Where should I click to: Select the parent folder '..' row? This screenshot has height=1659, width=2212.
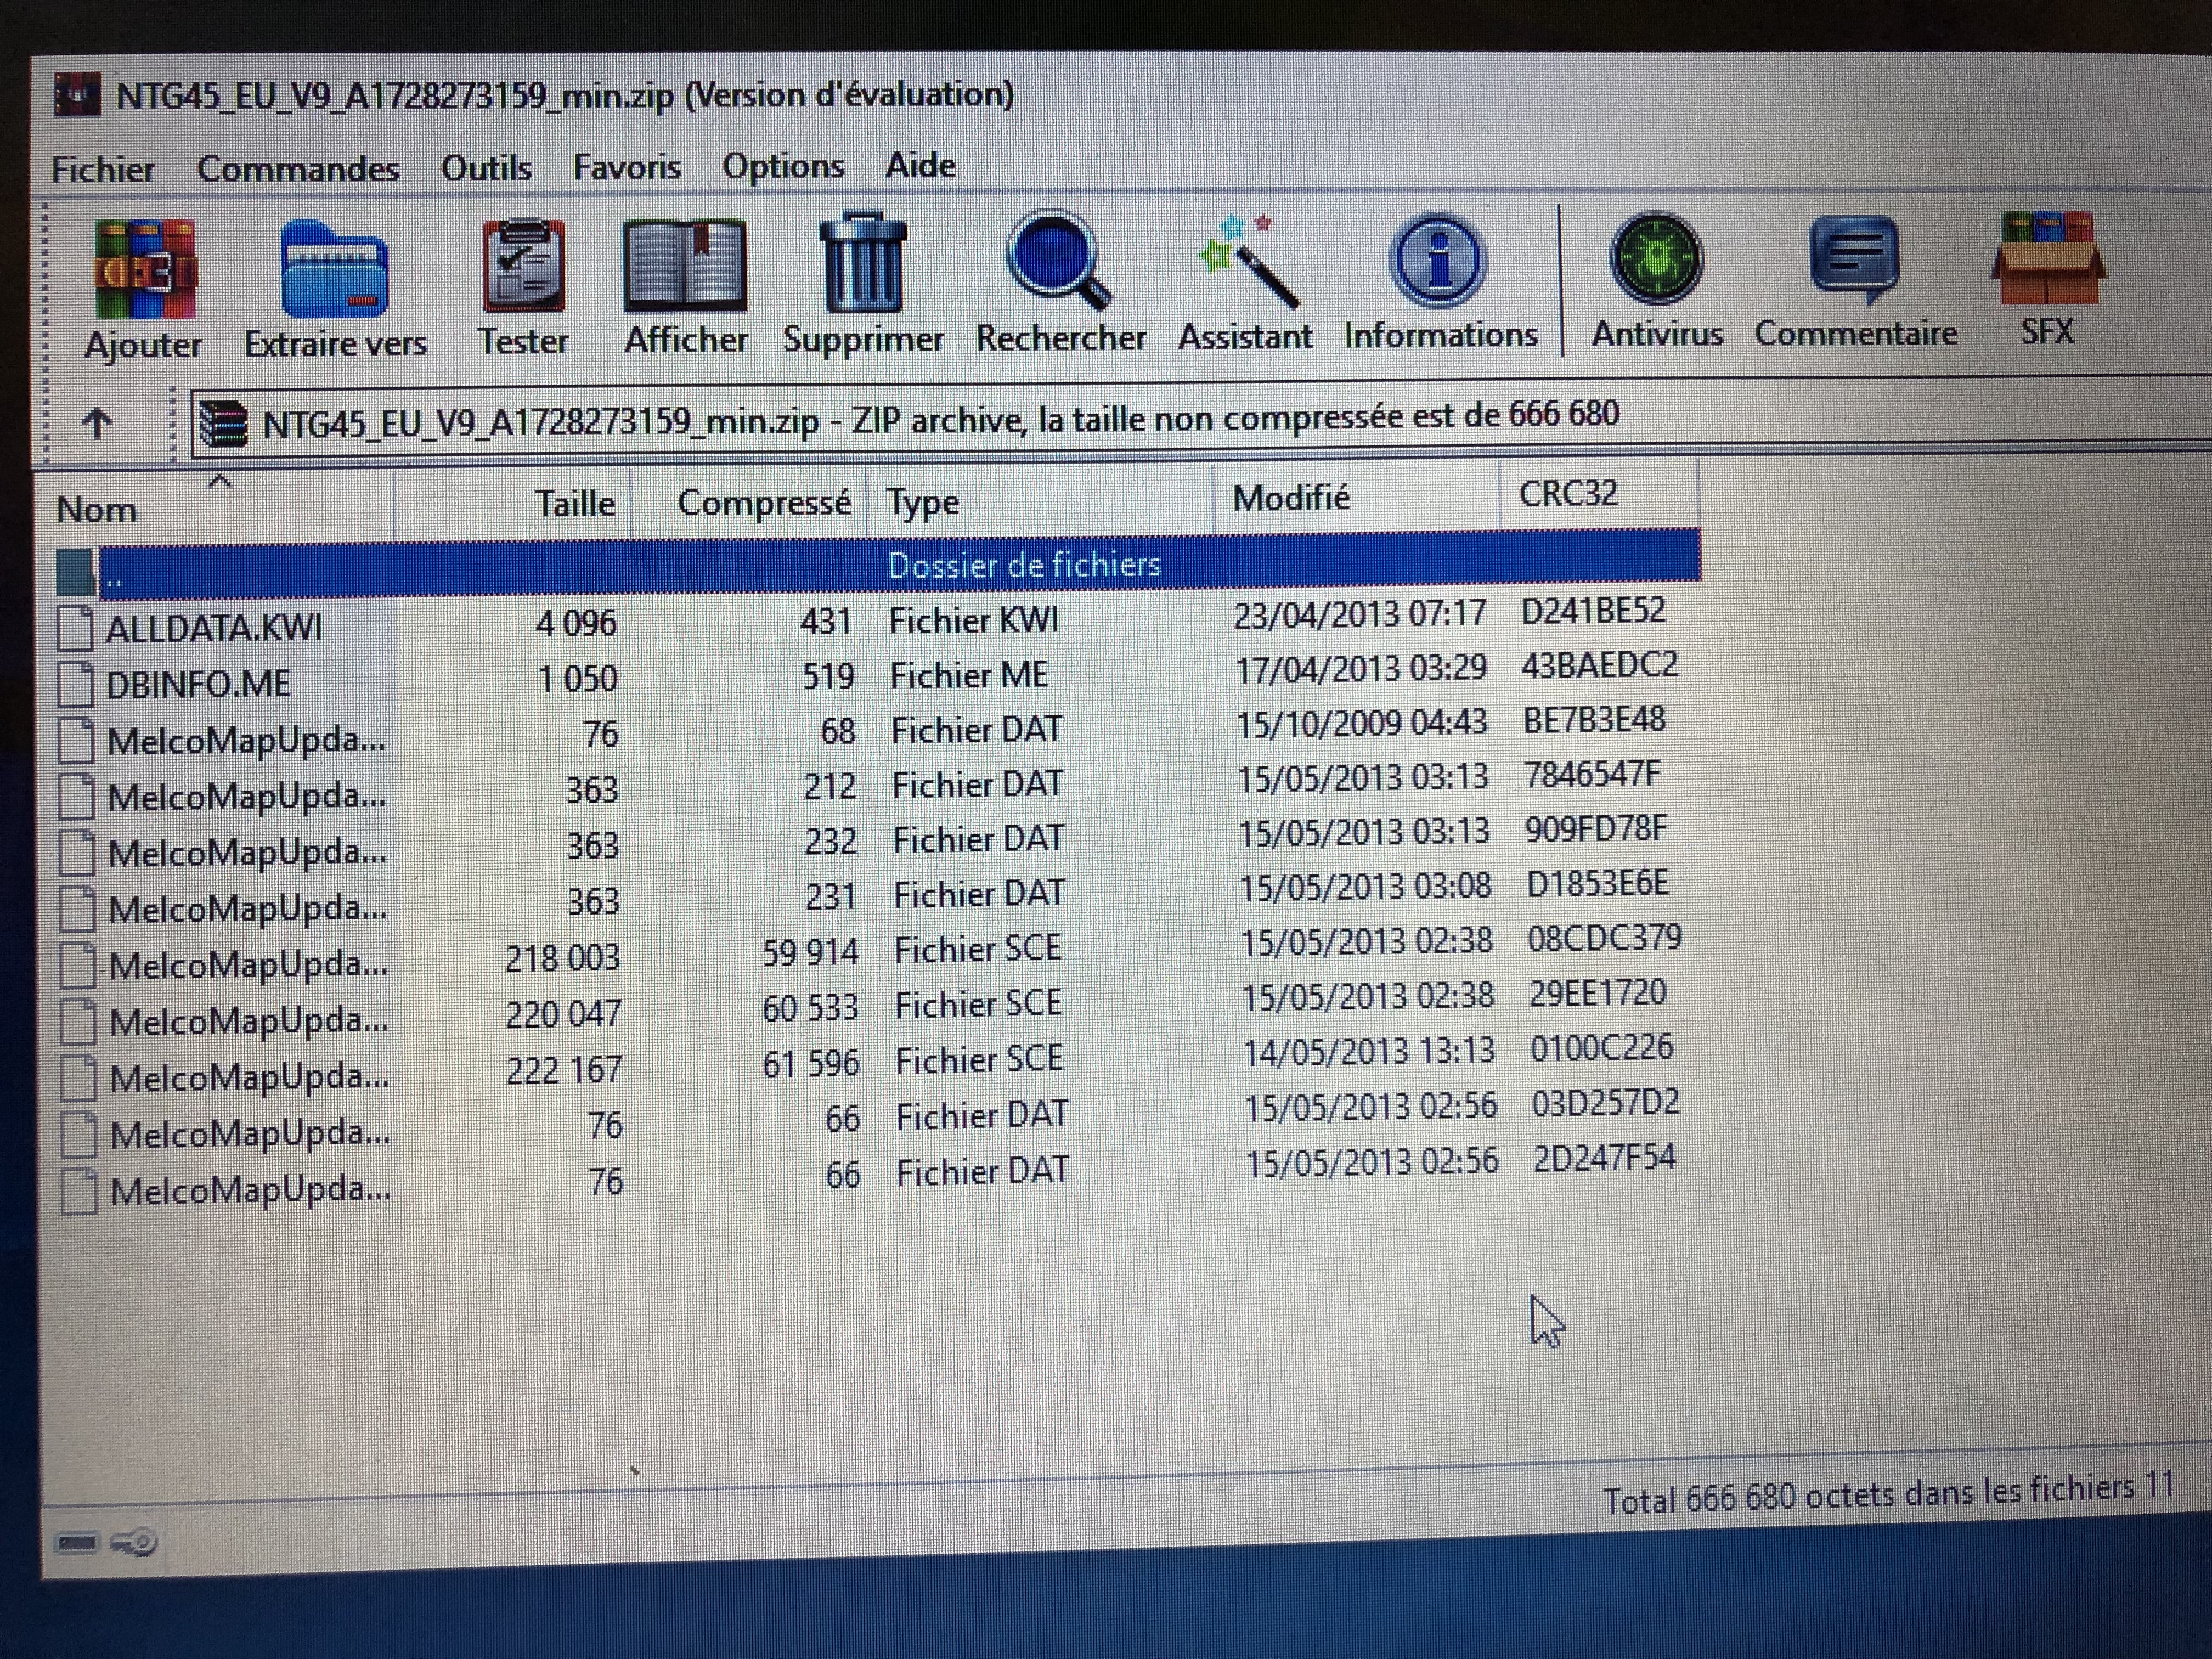tap(878, 566)
